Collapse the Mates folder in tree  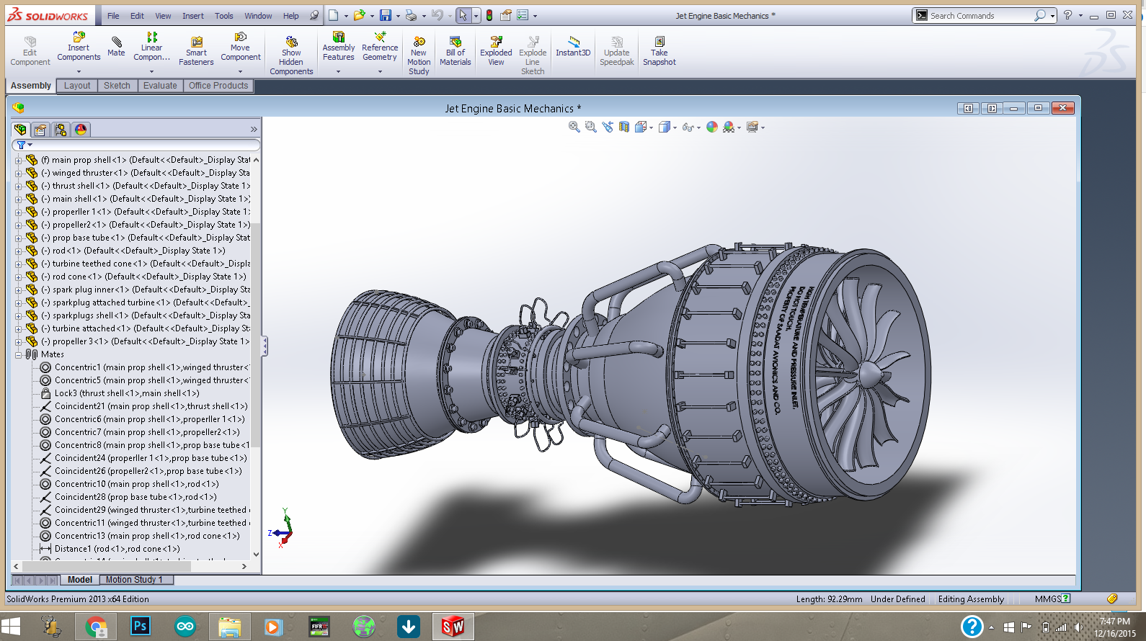pyautogui.click(x=18, y=354)
